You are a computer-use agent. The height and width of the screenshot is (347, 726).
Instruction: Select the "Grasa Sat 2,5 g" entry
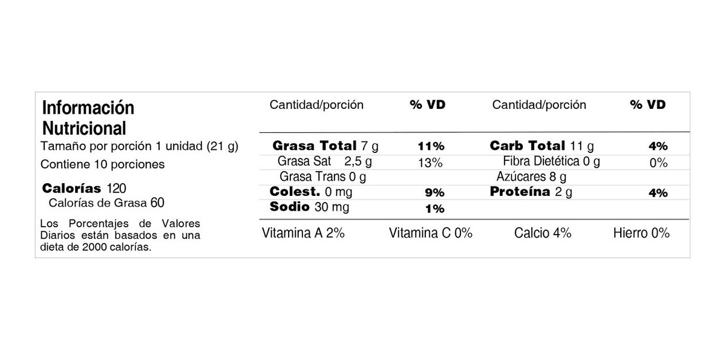point(324,162)
